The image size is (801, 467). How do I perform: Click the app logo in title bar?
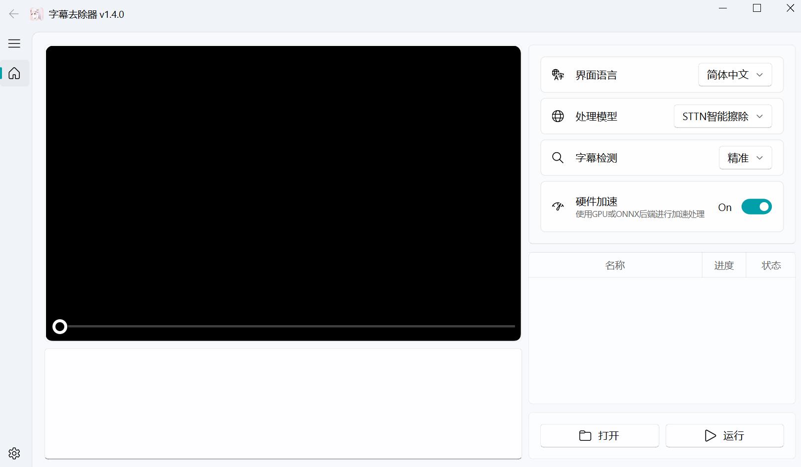(x=36, y=14)
